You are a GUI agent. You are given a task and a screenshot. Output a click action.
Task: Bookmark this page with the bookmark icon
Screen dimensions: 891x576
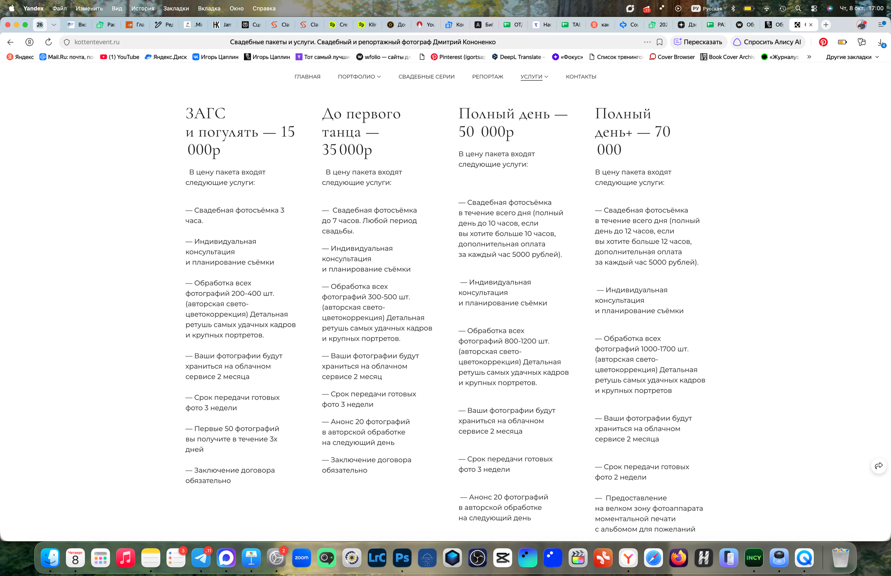click(660, 42)
